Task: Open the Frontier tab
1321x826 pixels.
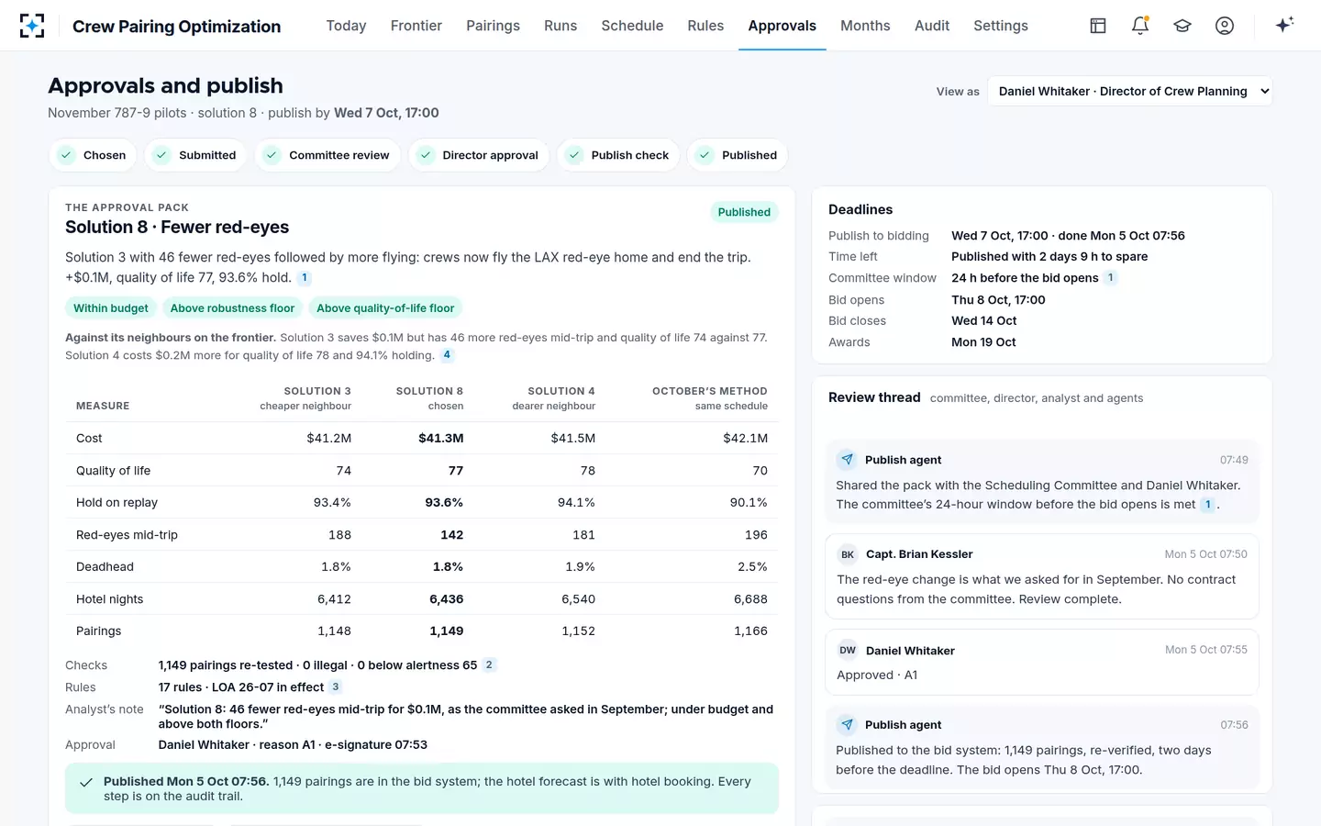Action: pyautogui.click(x=416, y=26)
